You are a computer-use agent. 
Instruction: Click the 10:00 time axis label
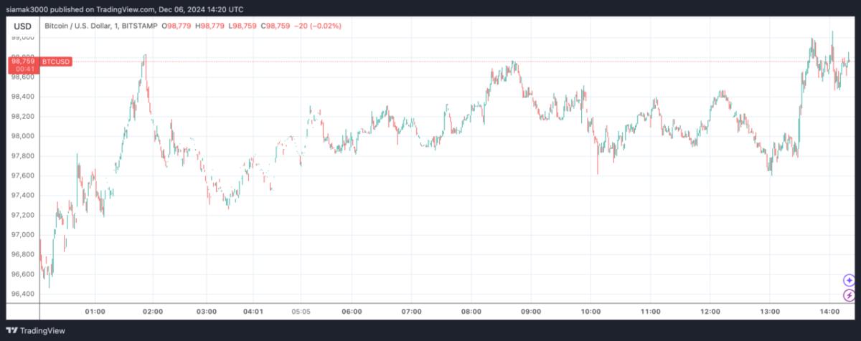(x=591, y=312)
